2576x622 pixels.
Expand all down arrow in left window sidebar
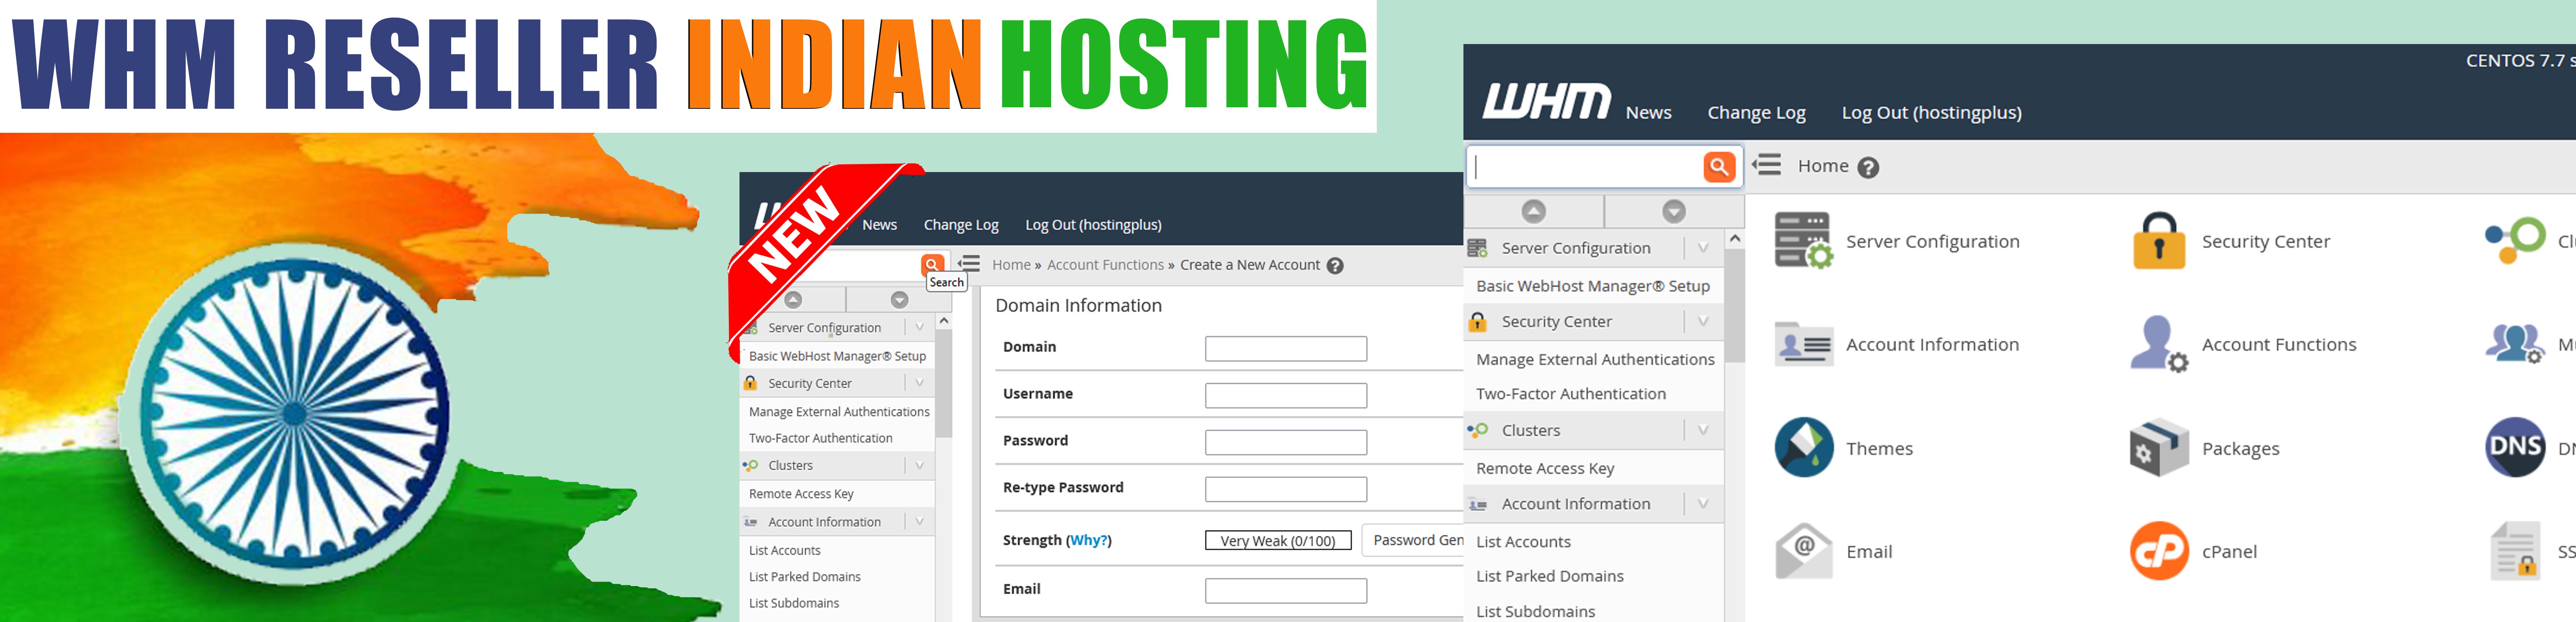tap(899, 300)
